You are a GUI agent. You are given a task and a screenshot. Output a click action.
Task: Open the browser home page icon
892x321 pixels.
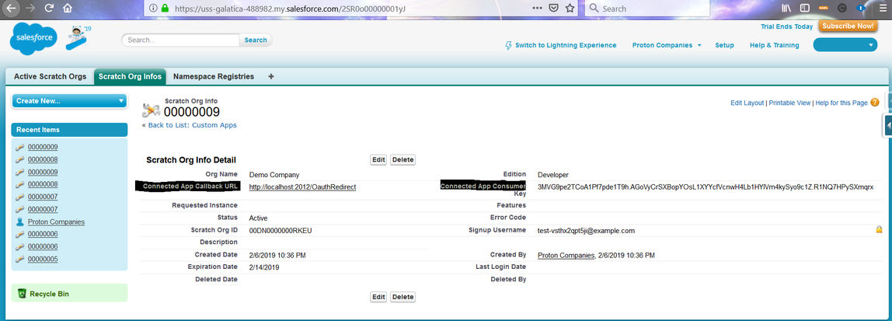point(68,9)
